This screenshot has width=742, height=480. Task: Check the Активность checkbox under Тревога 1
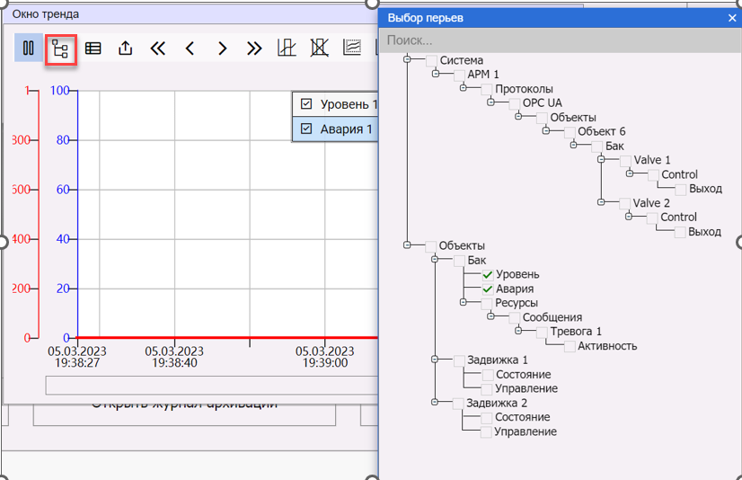coord(570,346)
